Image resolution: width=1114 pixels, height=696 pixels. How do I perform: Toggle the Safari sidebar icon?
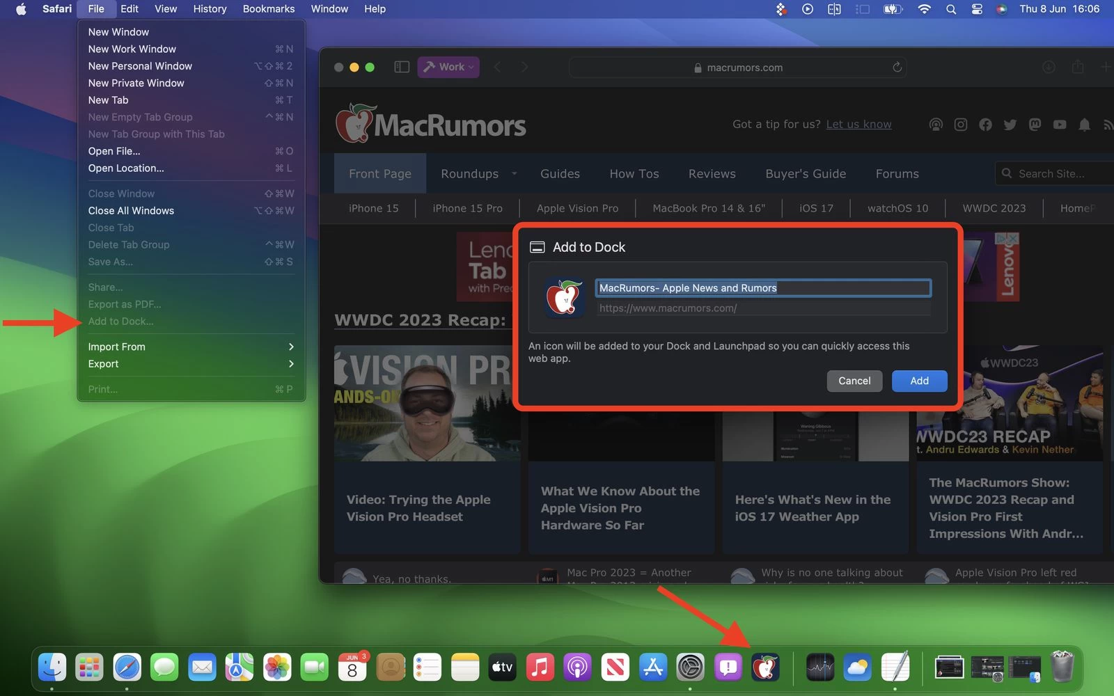click(x=401, y=67)
